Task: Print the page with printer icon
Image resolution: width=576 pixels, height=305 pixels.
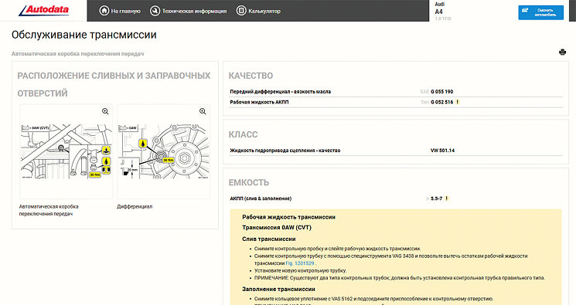Action: [x=562, y=52]
